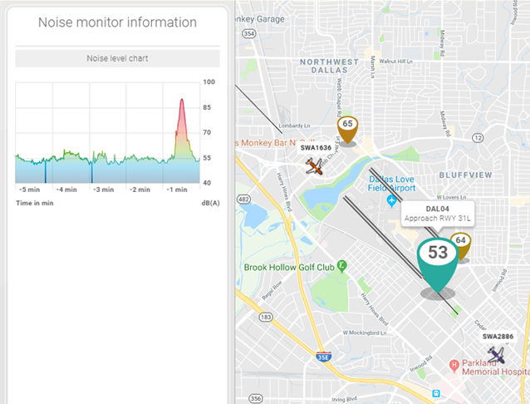Click the red noise peak in chart

click(x=182, y=108)
